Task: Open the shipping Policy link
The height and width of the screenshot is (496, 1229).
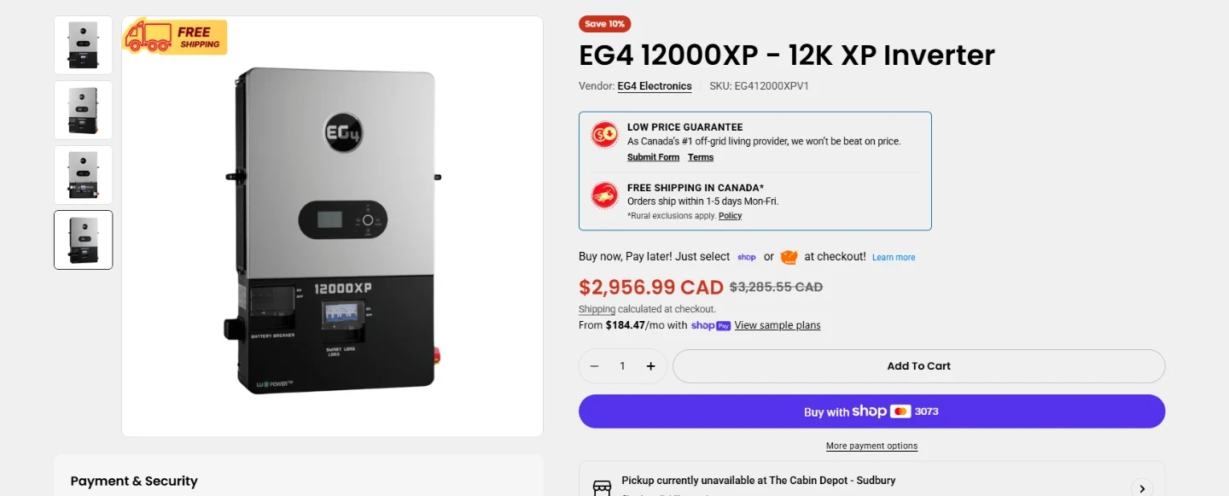Action: click(730, 216)
